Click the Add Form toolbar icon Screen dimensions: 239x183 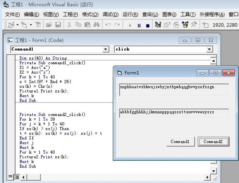point(24,25)
